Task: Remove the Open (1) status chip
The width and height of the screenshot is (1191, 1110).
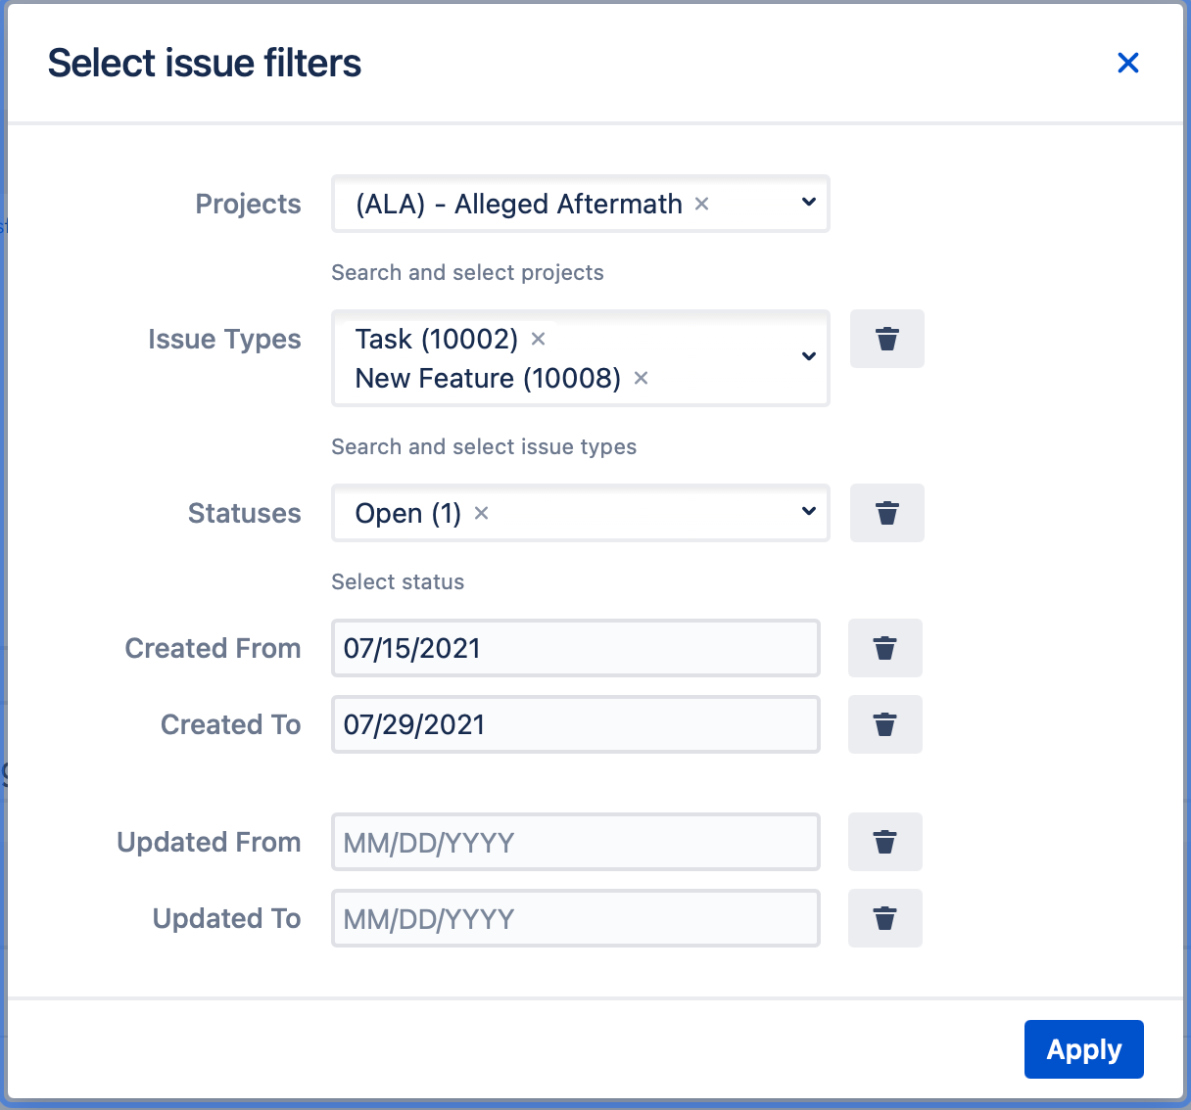Action: tap(481, 513)
